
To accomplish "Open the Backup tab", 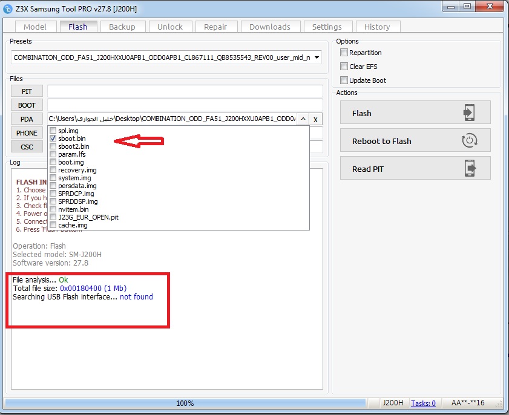I will [122, 27].
